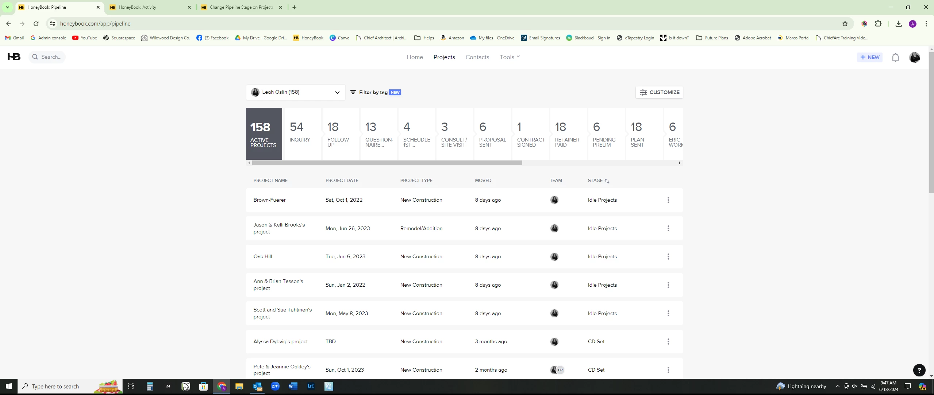934x395 pixels.
Task: Expand the Leah Oslin (158) member dropdown
Action: (337, 92)
